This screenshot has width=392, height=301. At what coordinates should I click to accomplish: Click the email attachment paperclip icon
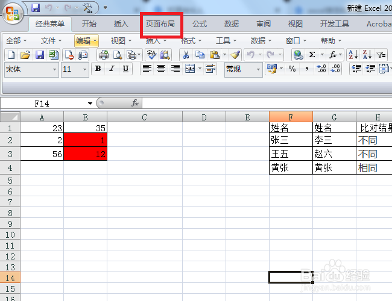tap(83, 55)
